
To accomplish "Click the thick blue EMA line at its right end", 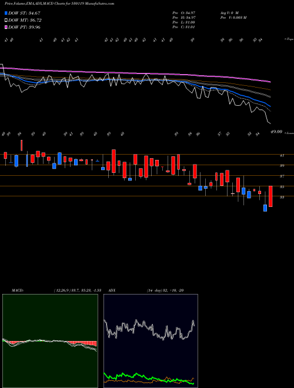I will [x=269, y=105].
